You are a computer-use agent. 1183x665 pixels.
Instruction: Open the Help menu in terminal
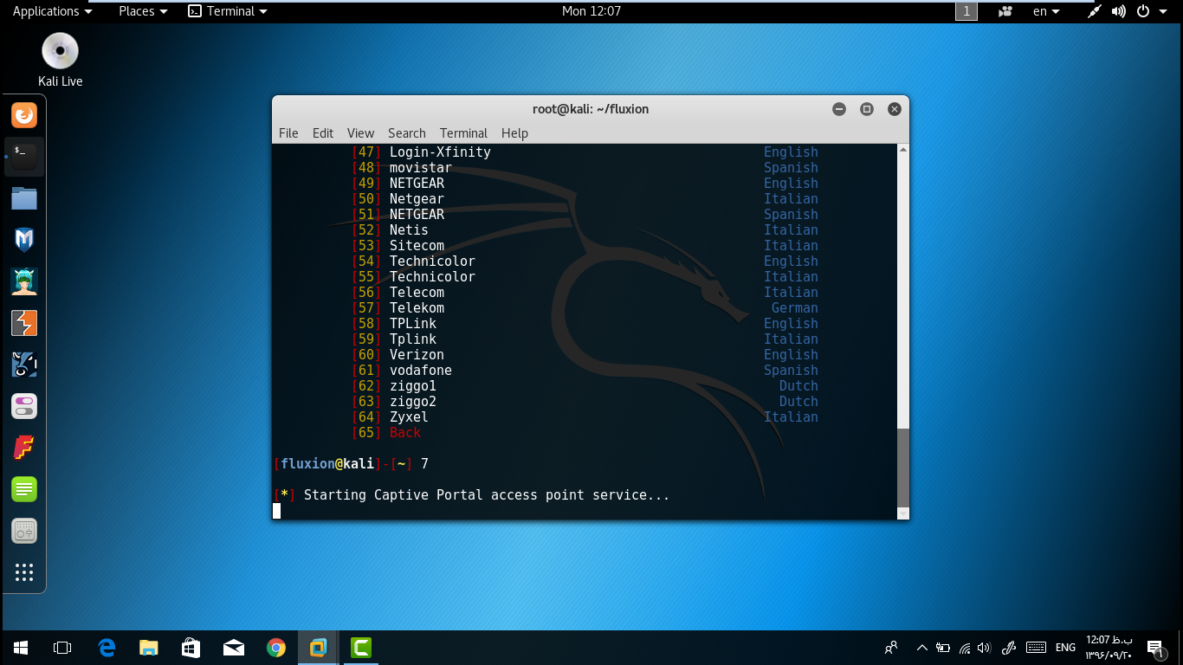click(x=514, y=132)
